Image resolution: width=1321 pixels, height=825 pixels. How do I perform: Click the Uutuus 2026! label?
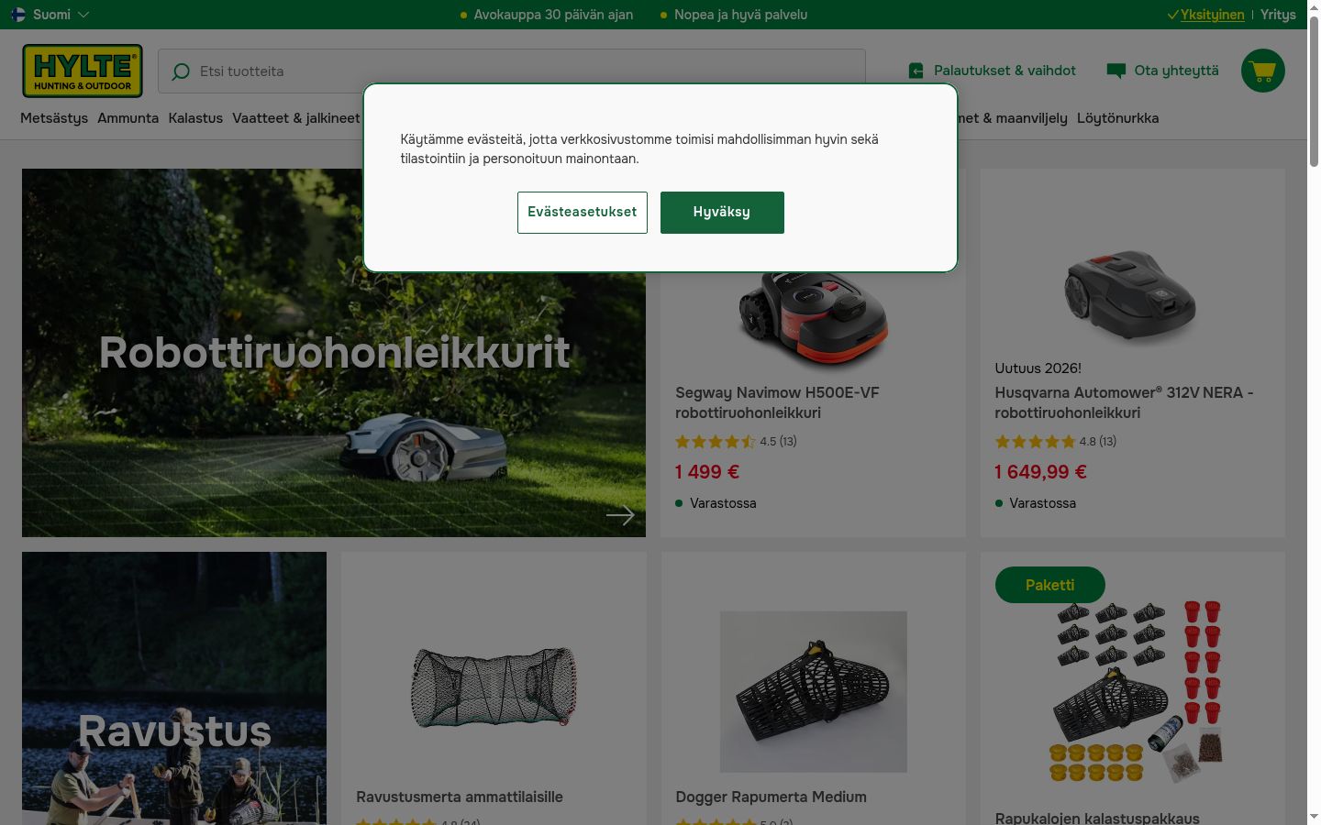(1038, 368)
